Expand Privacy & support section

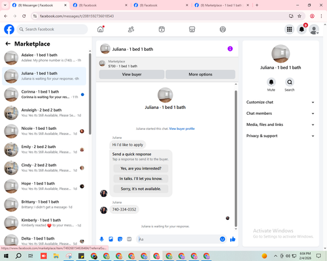pyautogui.click(x=281, y=136)
